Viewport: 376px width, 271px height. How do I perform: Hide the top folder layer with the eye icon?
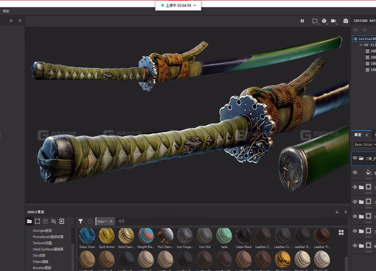355,158
